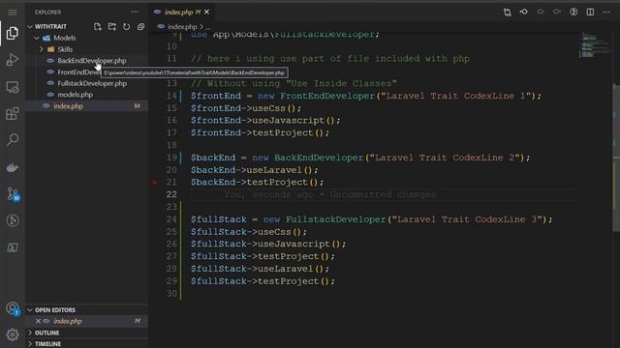Click the code minimap preview

coord(595,46)
